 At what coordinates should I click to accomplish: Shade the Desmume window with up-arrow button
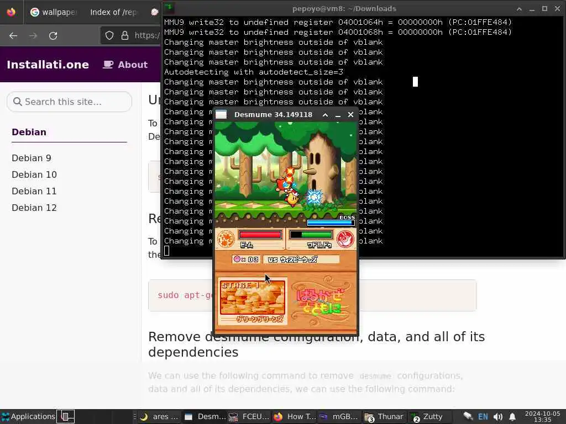point(325,115)
